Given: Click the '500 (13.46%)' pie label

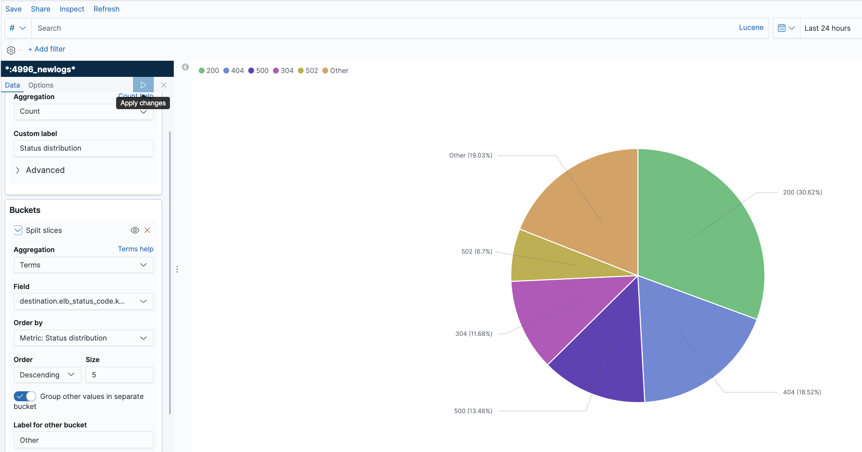Looking at the screenshot, I should (473, 411).
